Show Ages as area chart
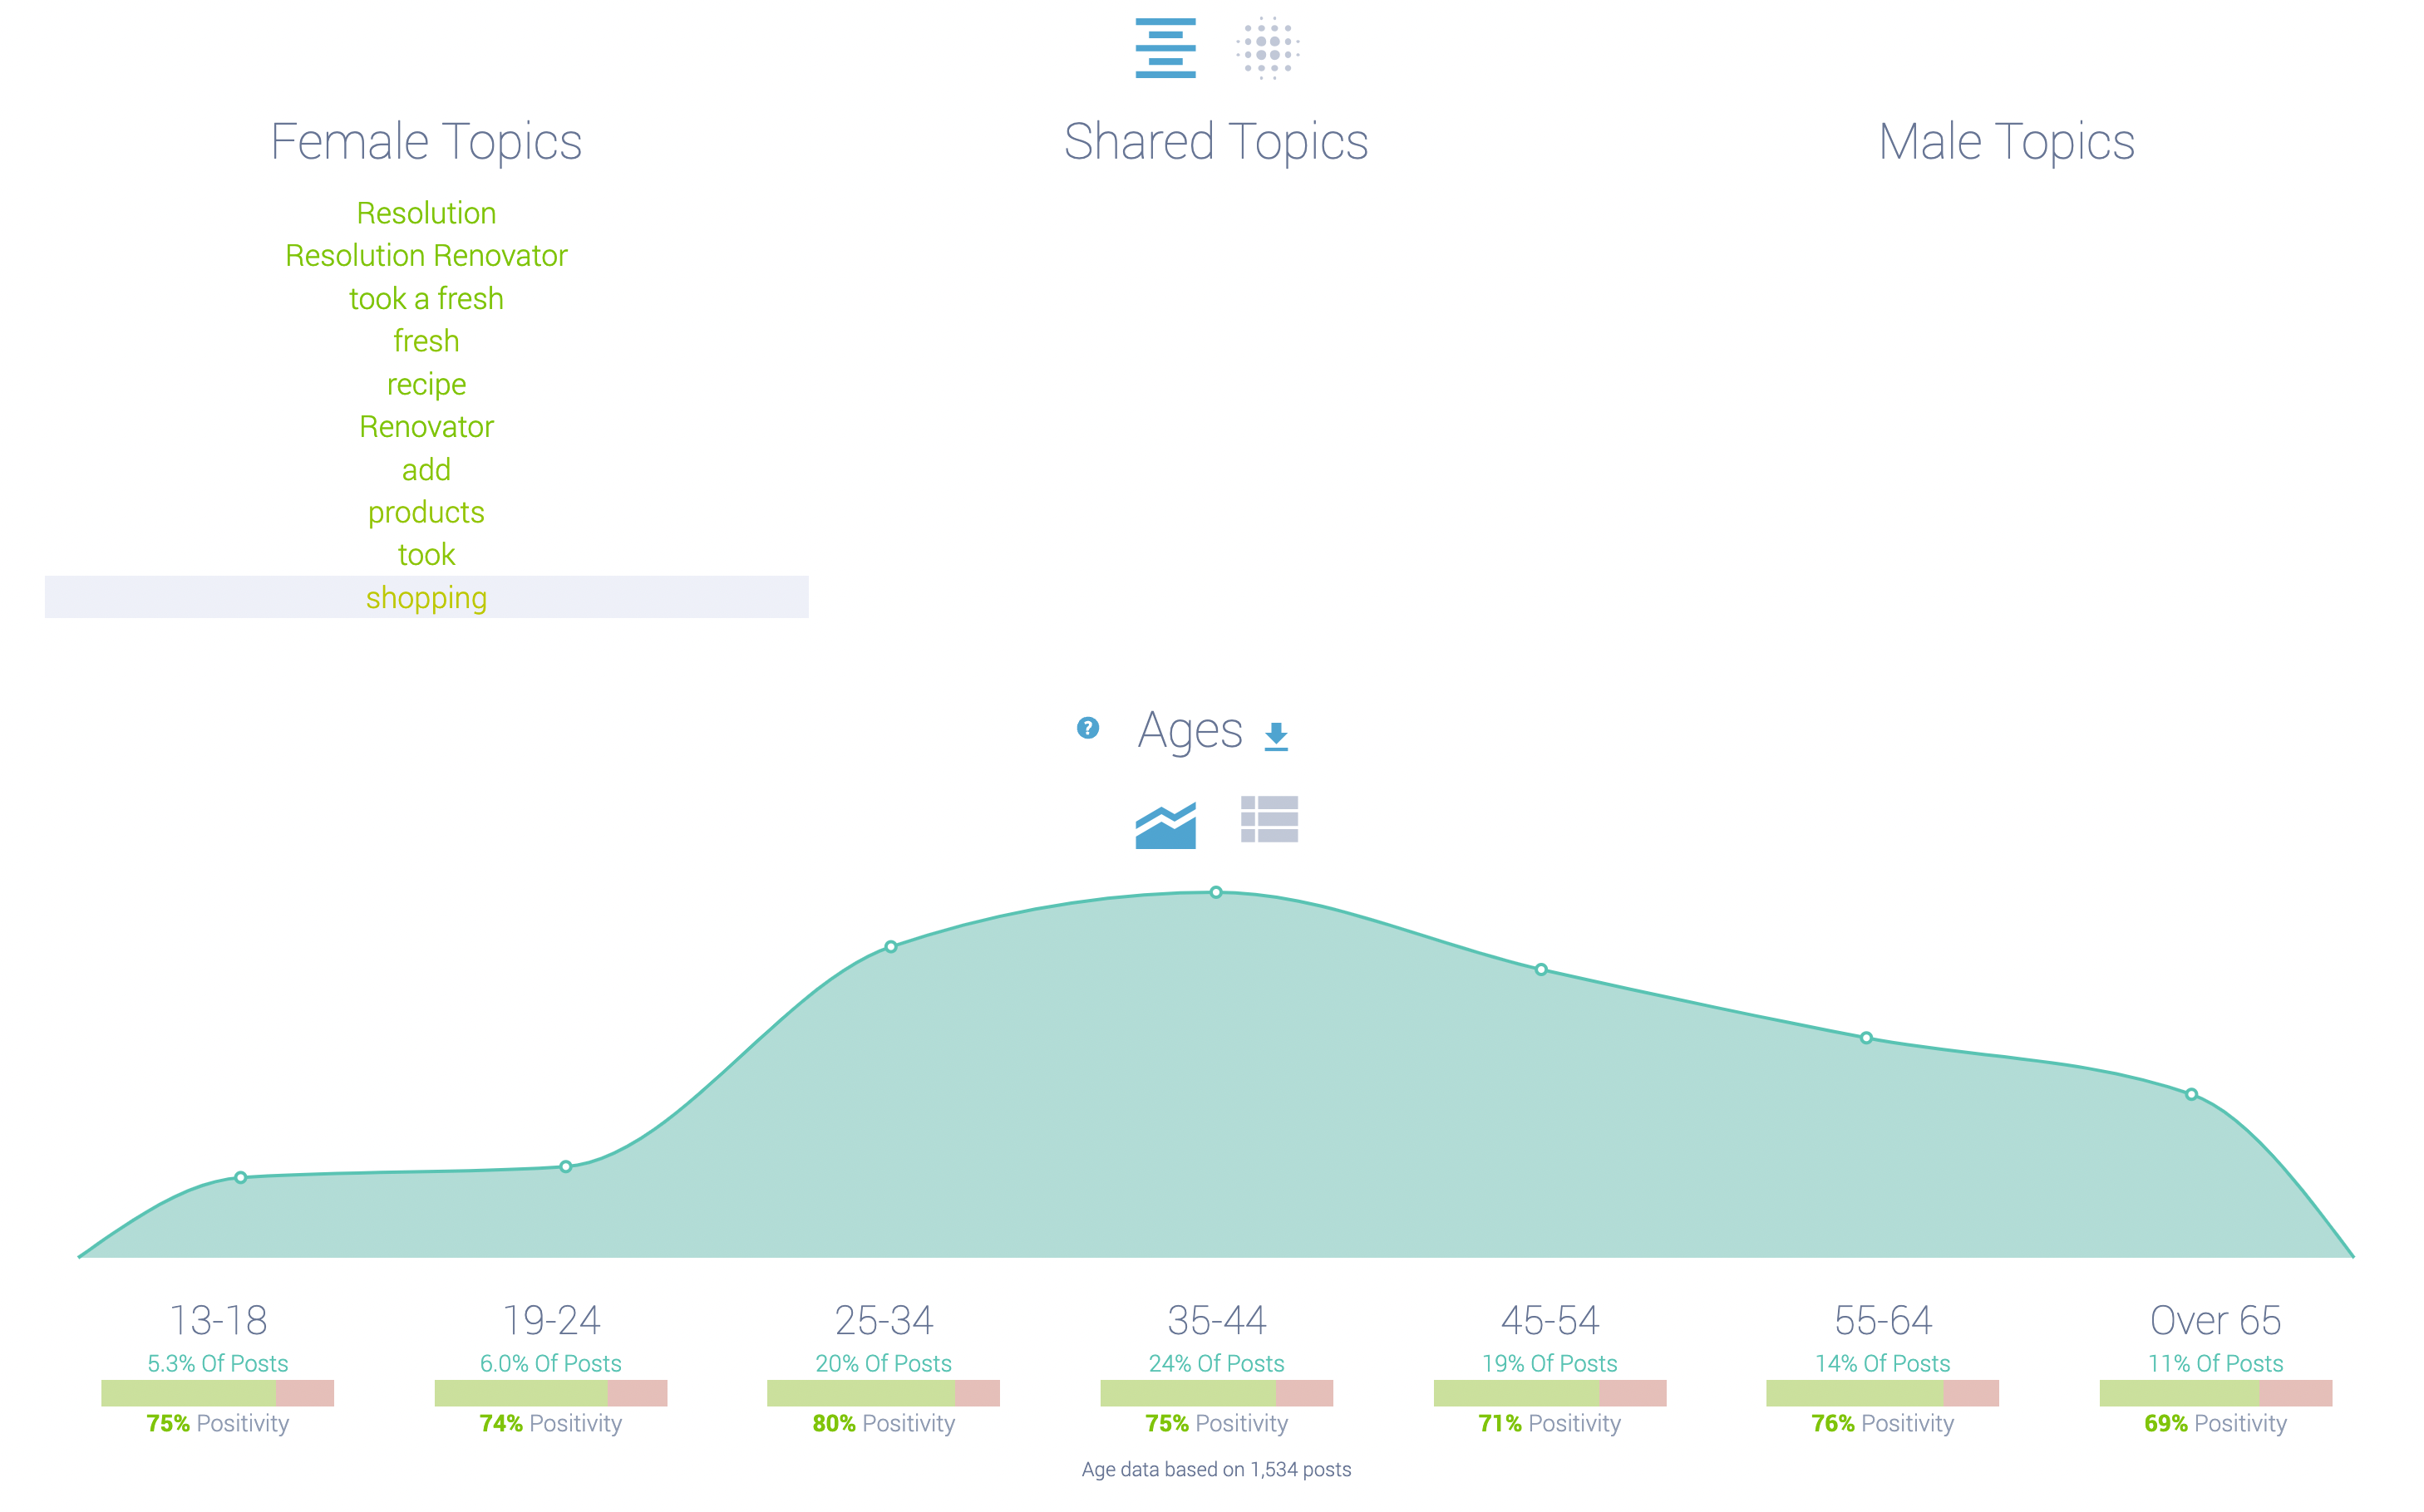2424x1512 pixels. (x=1165, y=825)
